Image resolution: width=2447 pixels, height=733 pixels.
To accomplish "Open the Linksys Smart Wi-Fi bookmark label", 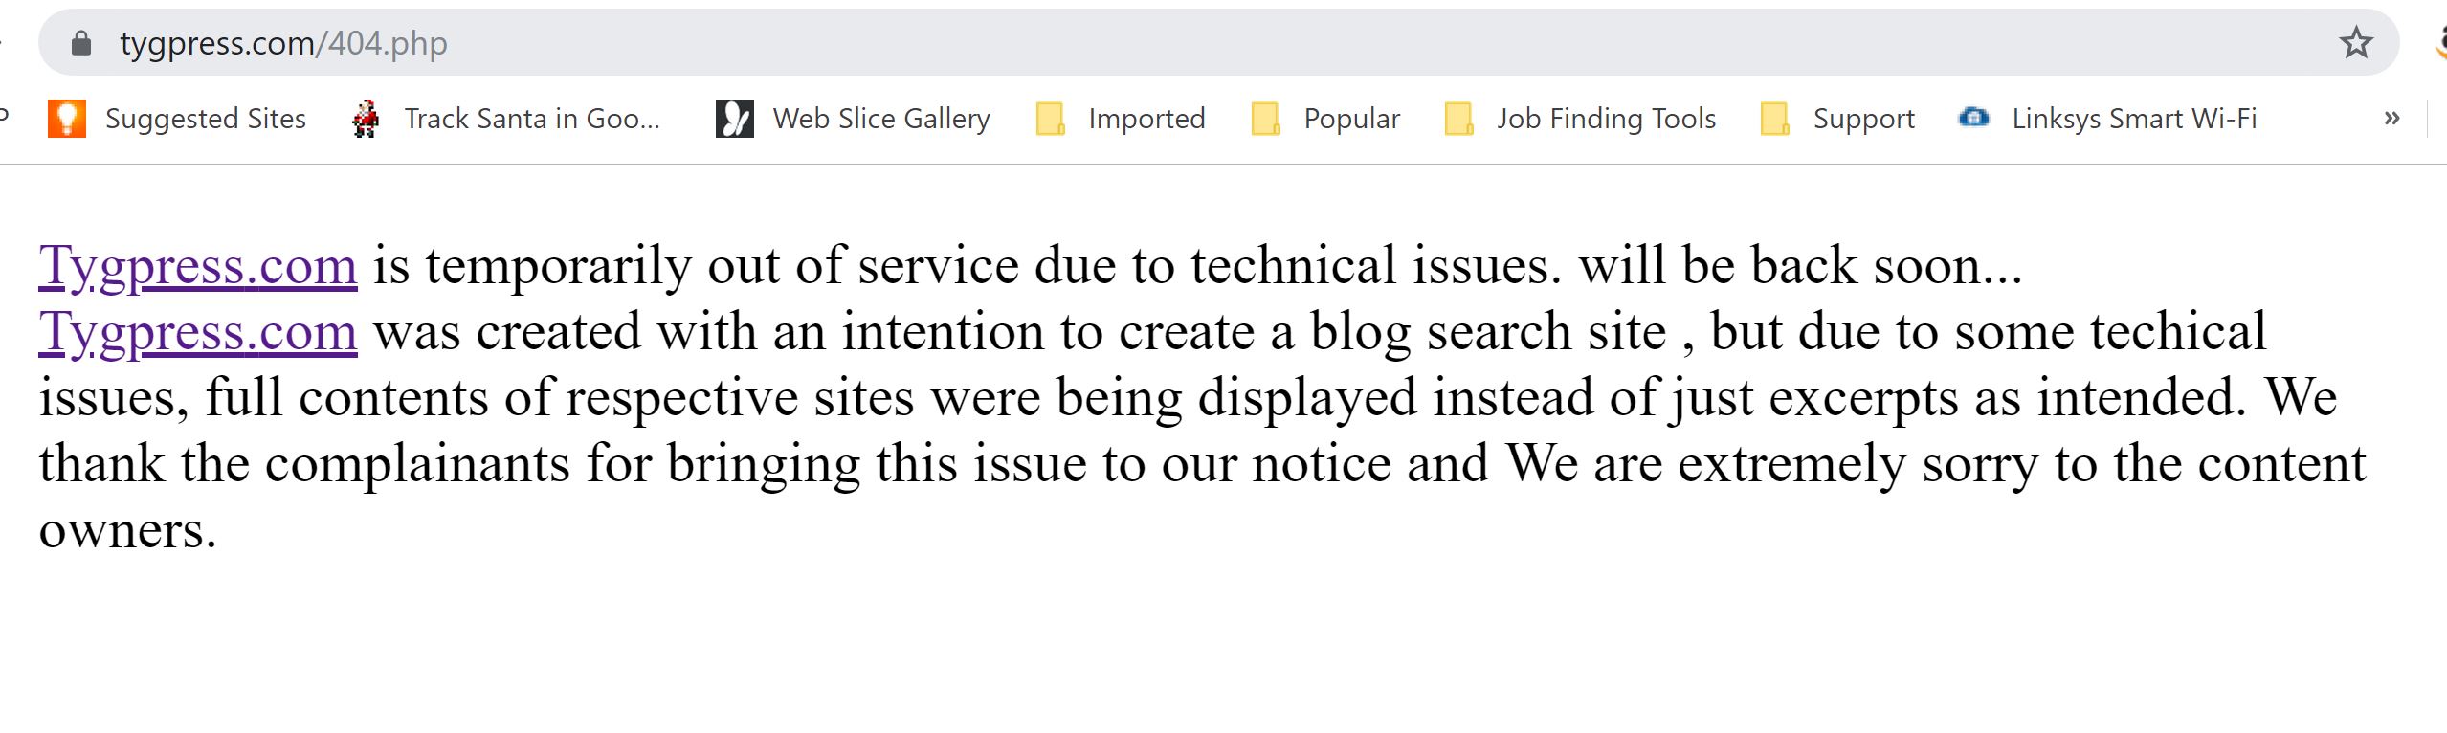I will pyautogui.click(x=2133, y=119).
